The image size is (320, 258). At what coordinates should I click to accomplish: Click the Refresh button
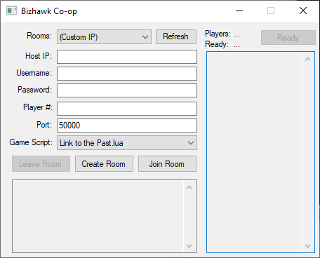pos(176,36)
